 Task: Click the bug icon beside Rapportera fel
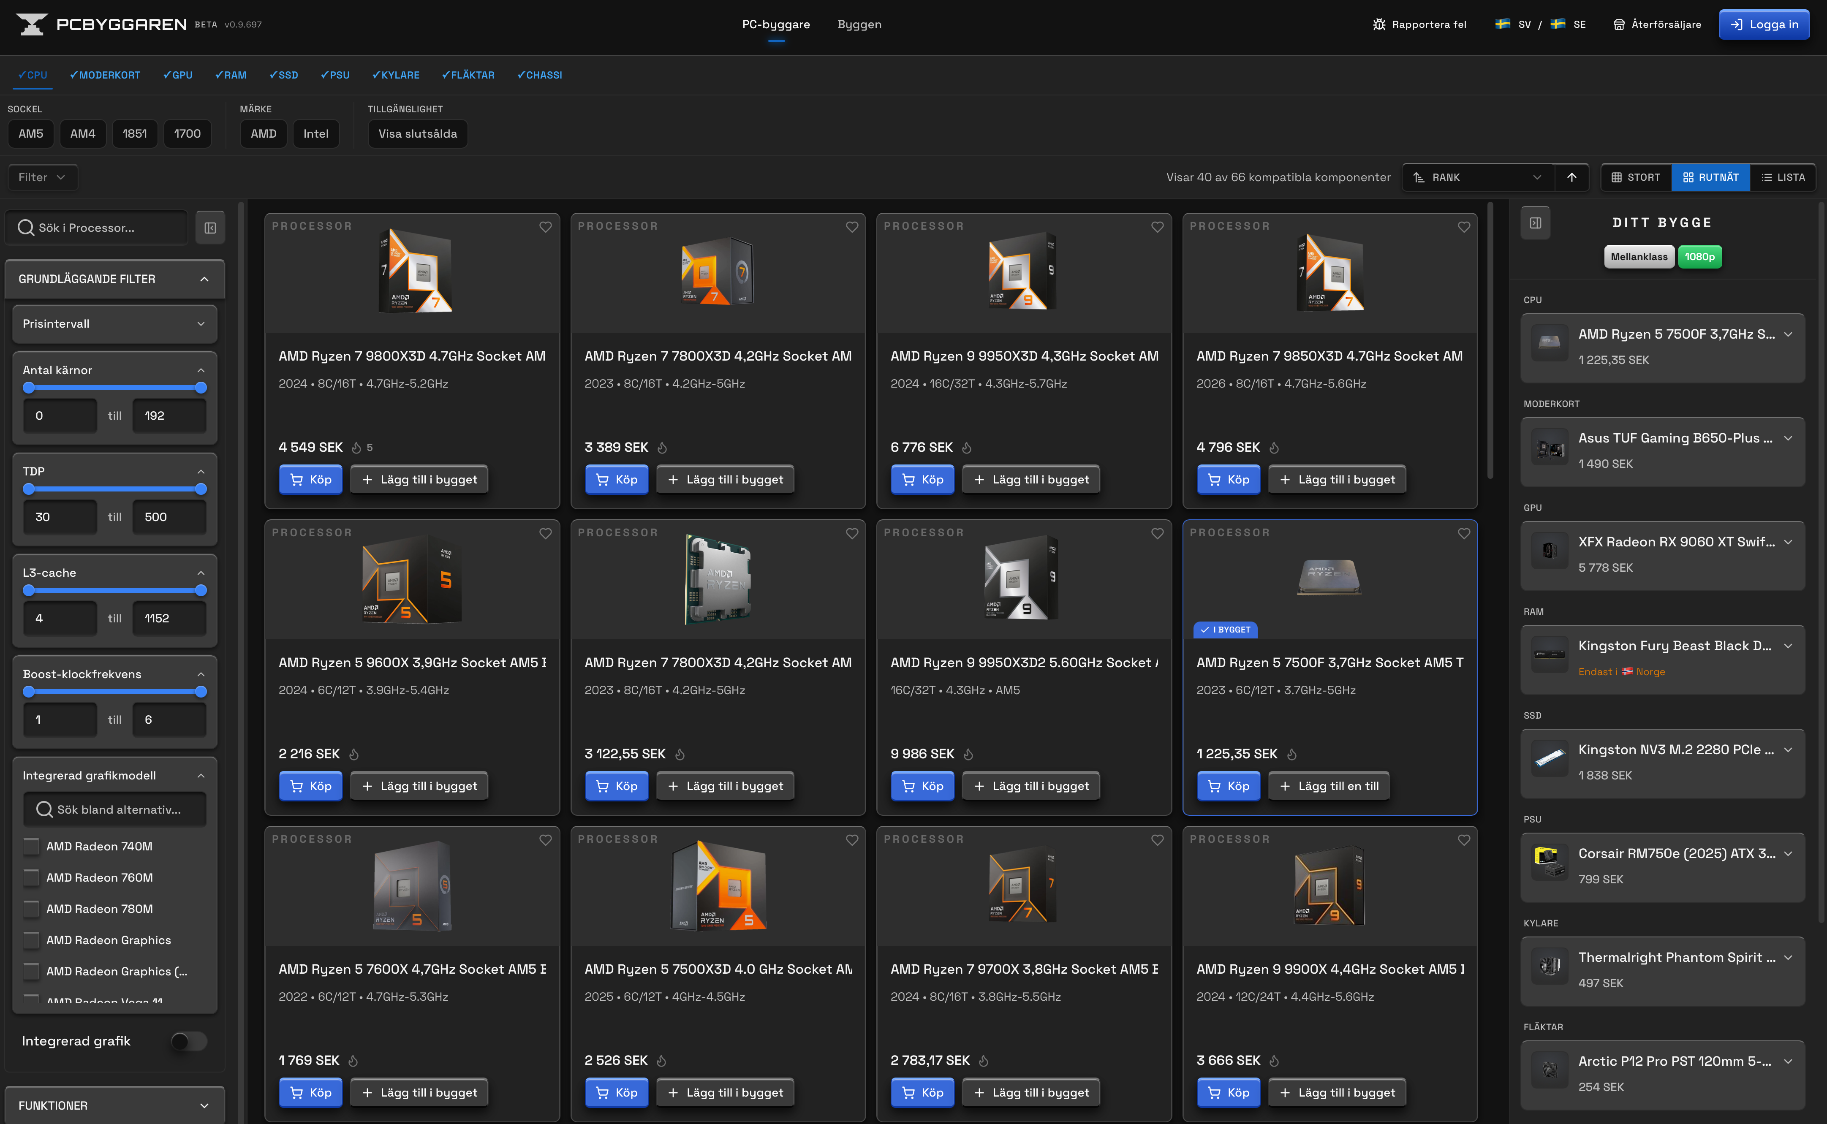[1378, 24]
